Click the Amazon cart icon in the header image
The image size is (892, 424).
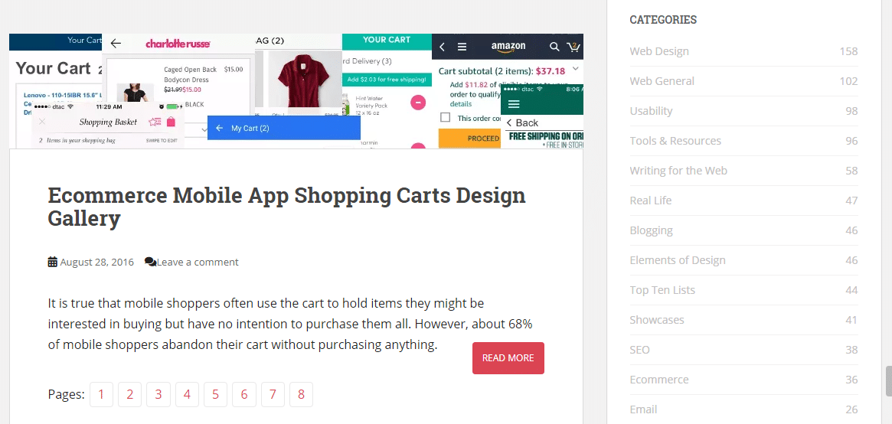pyautogui.click(x=573, y=47)
